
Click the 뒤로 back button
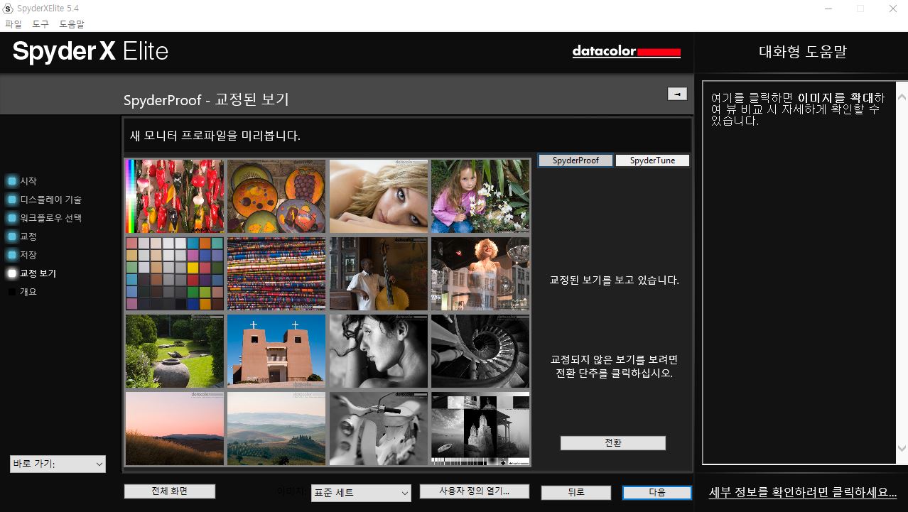pyautogui.click(x=576, y=493)
